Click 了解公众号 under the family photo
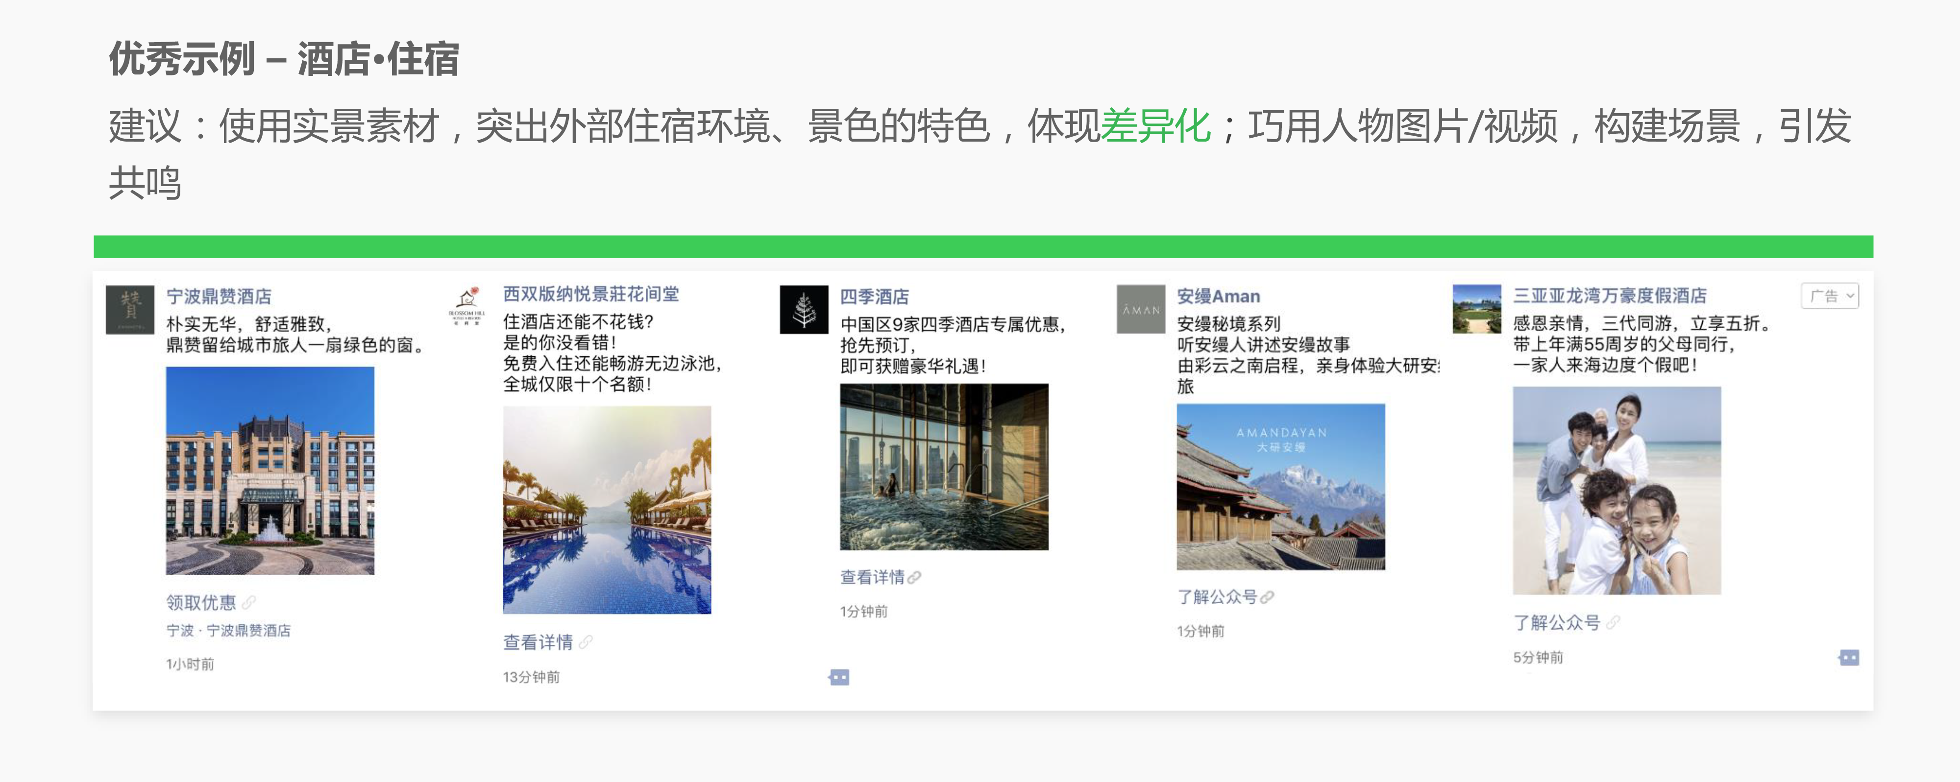 (1557, 622)
